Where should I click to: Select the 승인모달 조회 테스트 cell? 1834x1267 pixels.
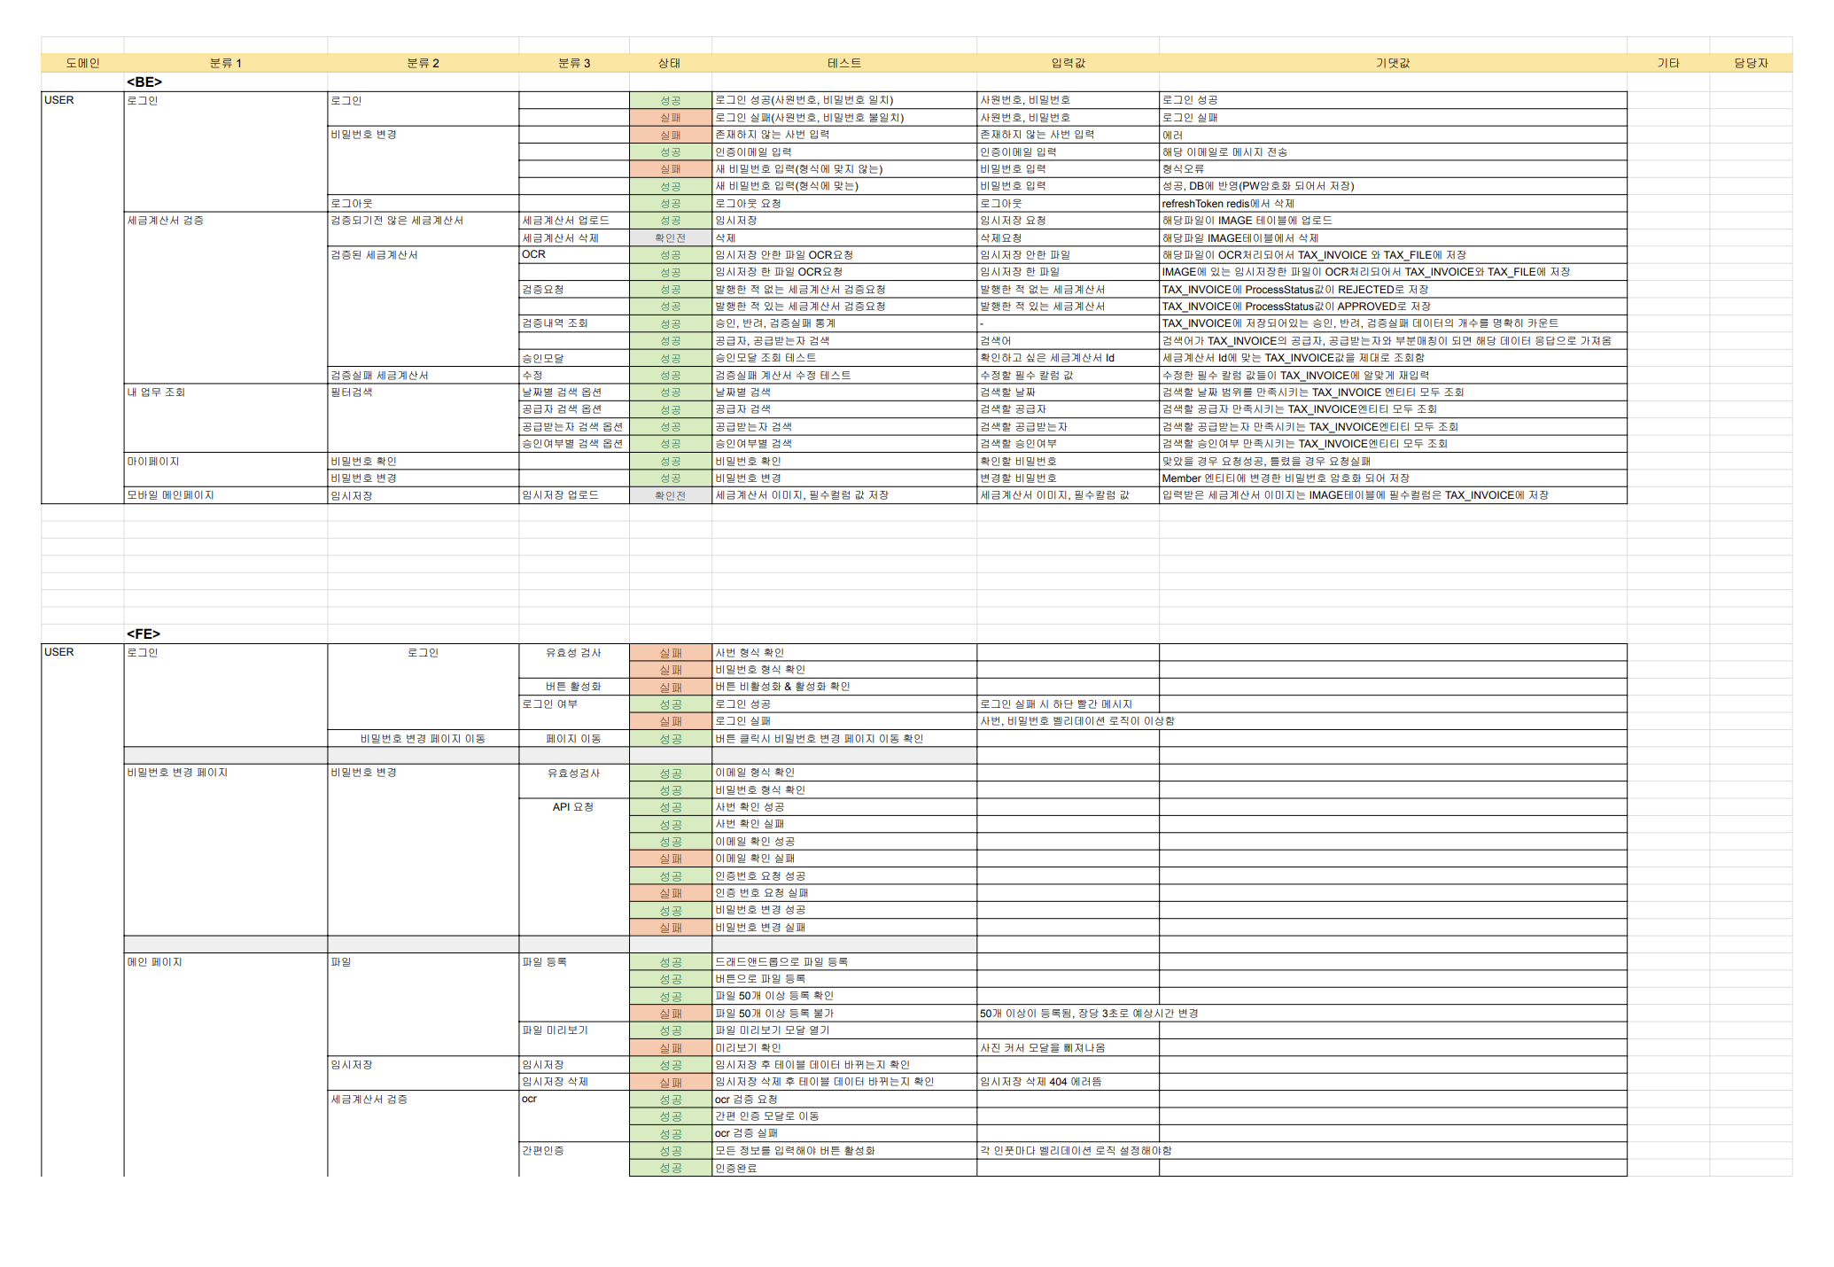point(765,358)
